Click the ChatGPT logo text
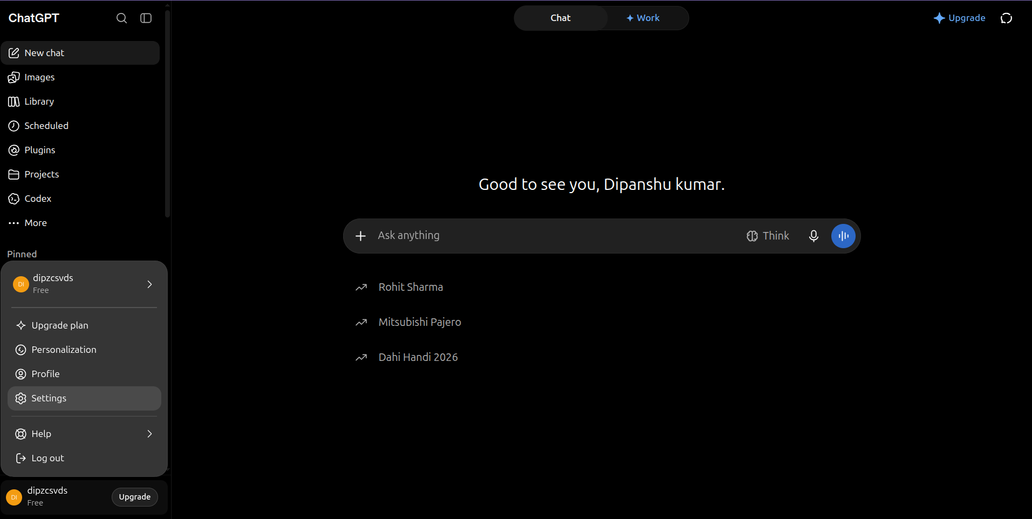 coord(33,18)
